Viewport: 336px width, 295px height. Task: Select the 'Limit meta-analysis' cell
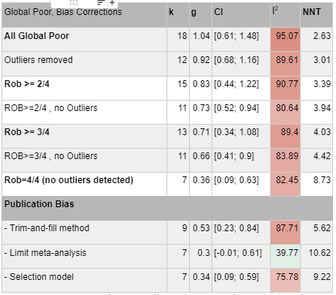pyautogui.click(x=84, y=257)
